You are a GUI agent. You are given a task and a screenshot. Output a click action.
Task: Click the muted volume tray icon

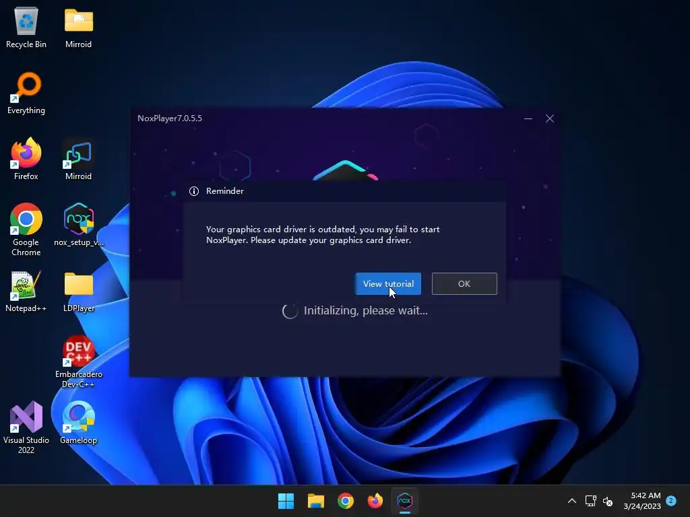pos(608,501)
